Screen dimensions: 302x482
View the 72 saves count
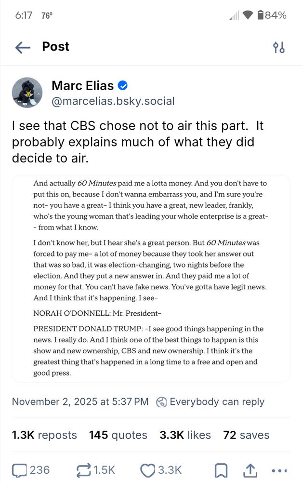click(246, 435)
